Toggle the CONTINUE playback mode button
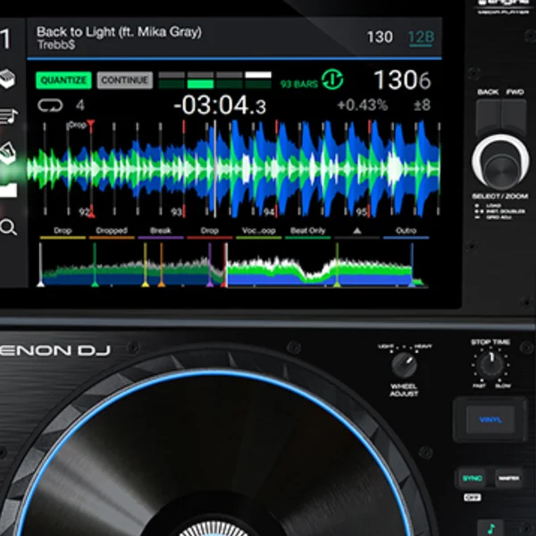 pyautogui.click(x=125, y=80)
